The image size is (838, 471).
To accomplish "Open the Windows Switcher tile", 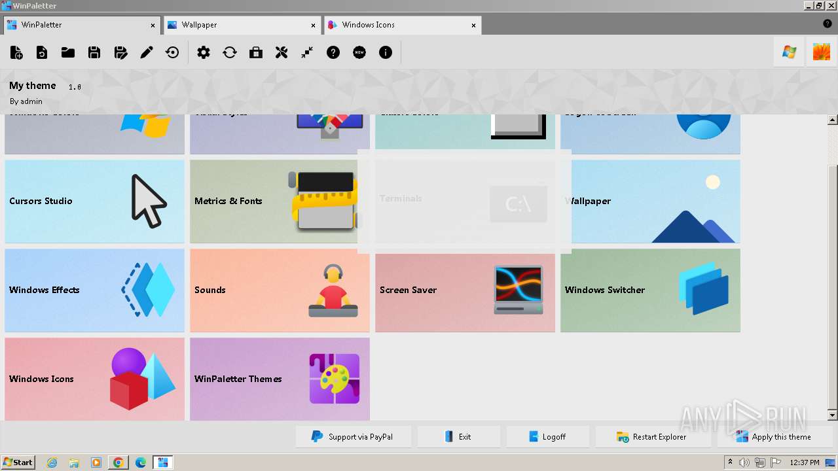I will [x=650, y=290].
